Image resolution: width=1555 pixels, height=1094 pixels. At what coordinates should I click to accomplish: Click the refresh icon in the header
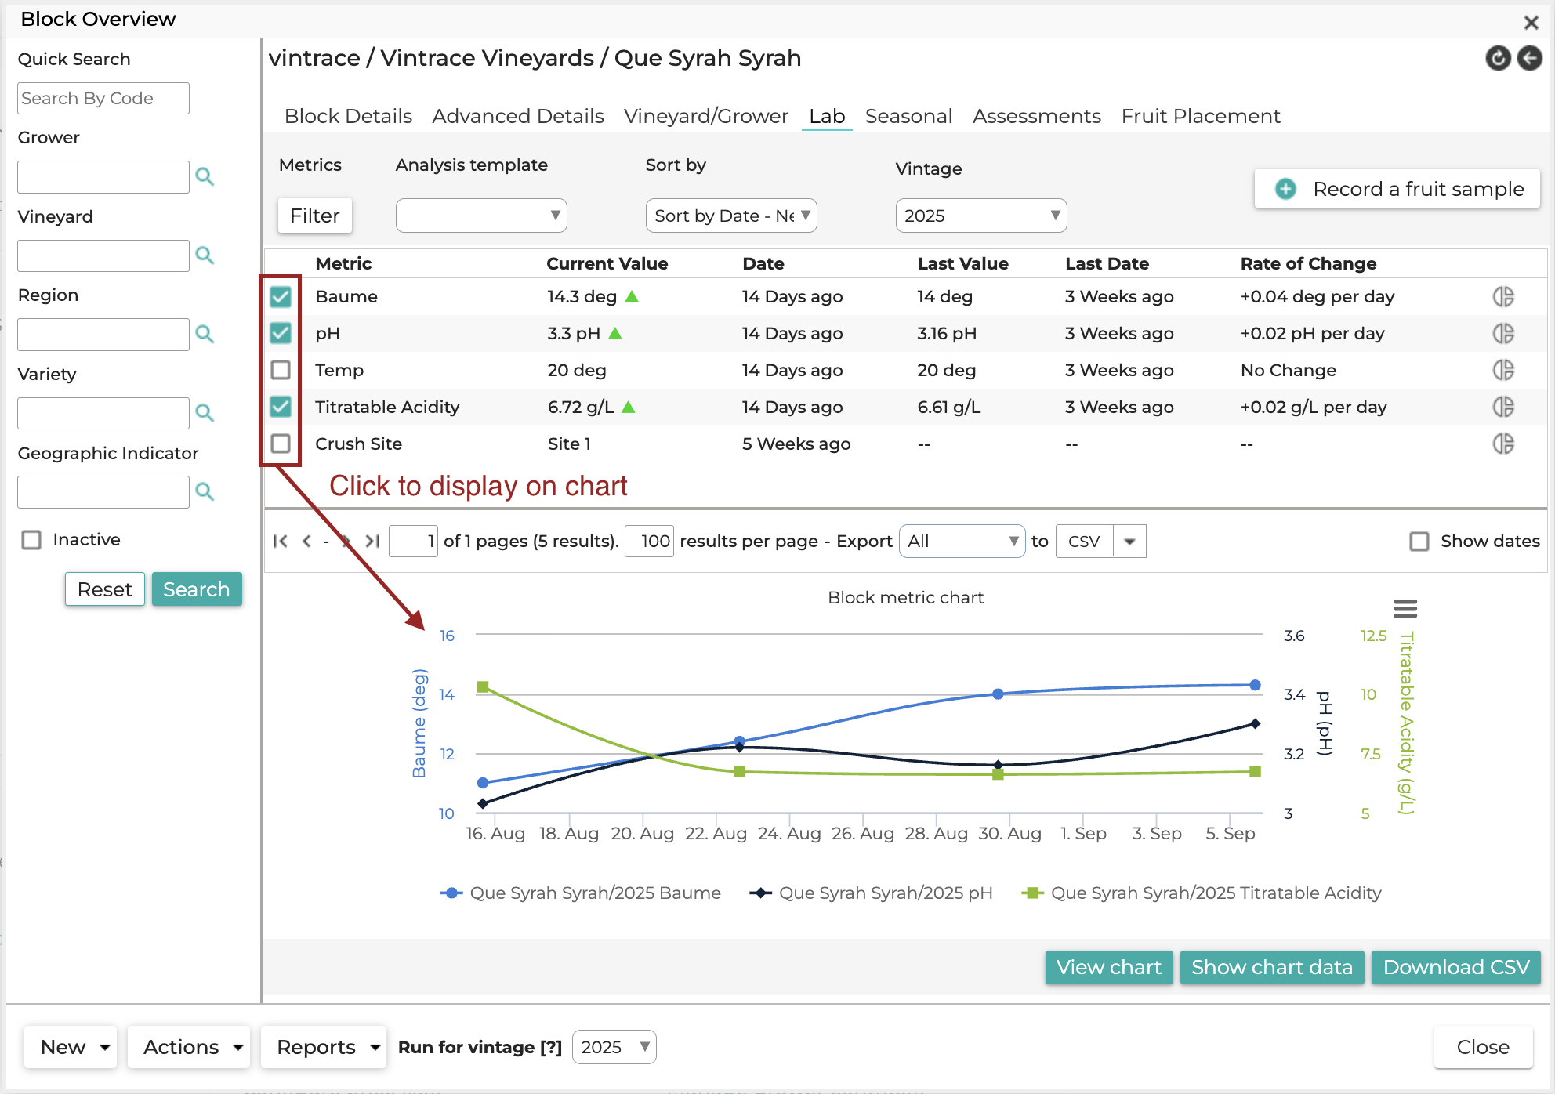tap(1498, 58)
